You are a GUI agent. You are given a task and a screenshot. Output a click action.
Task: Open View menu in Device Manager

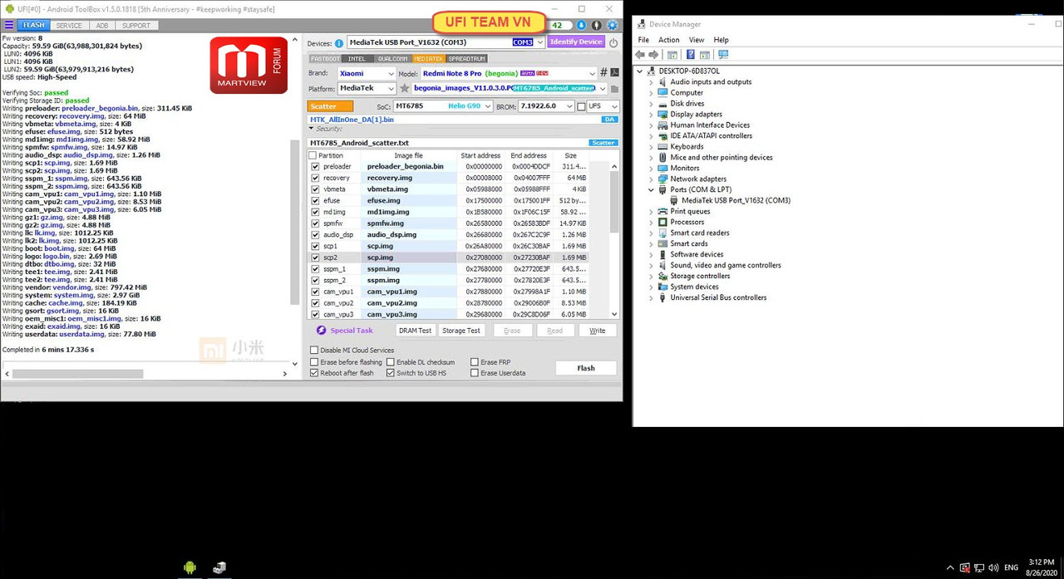coord(697,40)
